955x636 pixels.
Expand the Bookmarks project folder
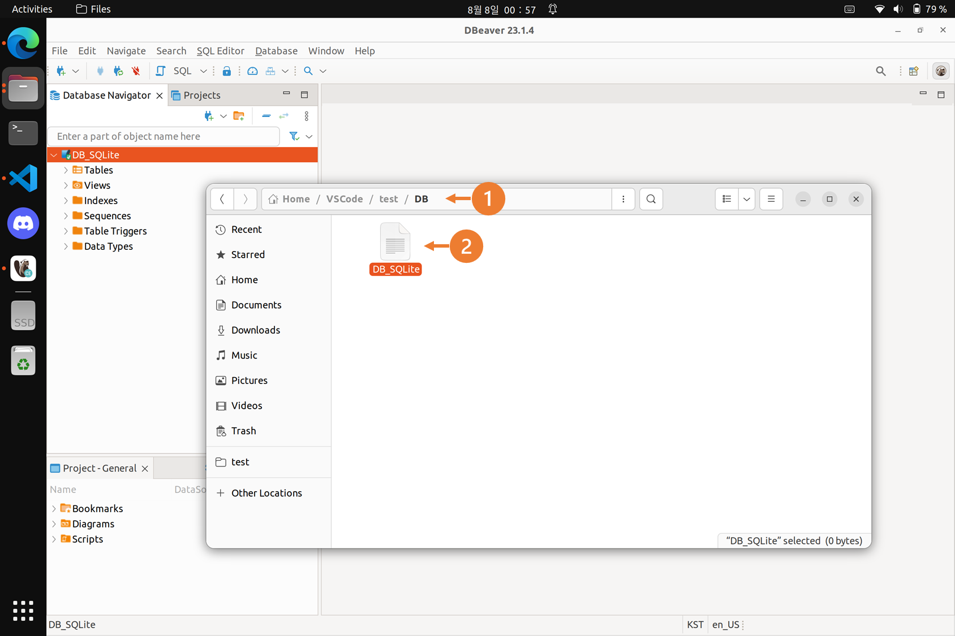point(54,509)
